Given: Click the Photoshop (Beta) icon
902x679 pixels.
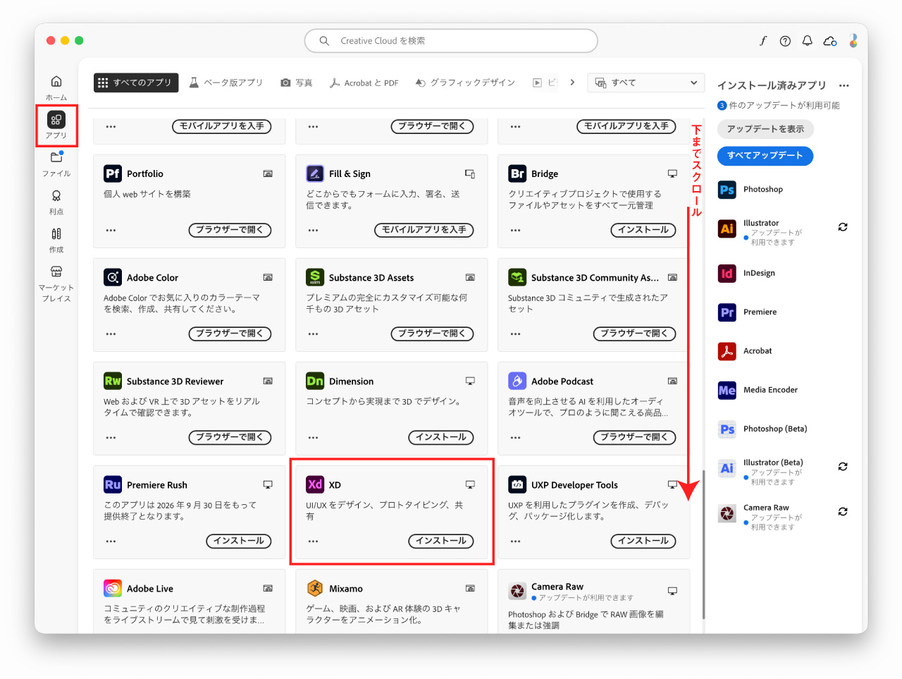Looking at the screenshot, I should (x=727, y=429).
